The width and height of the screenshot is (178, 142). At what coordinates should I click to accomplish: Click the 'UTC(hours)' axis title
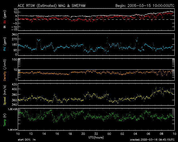point(96,138)
